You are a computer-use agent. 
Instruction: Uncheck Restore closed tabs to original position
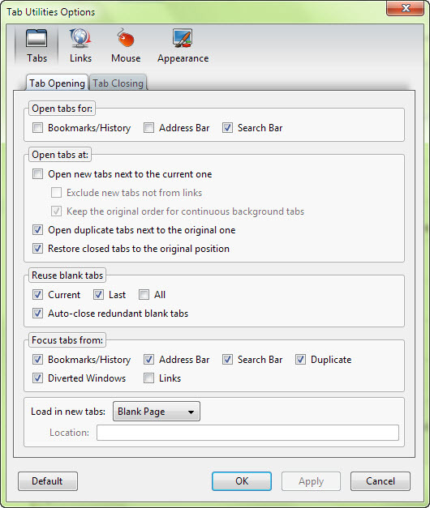(x=37, y=249)
